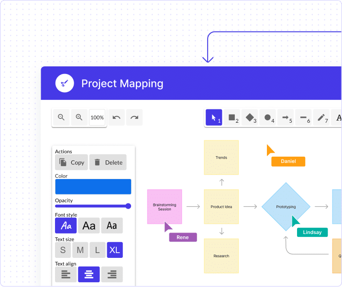This screenshot has width=342, height=287.
Task: Select the arrow tool
Action: pyautogui.click(x=286, y=117)
